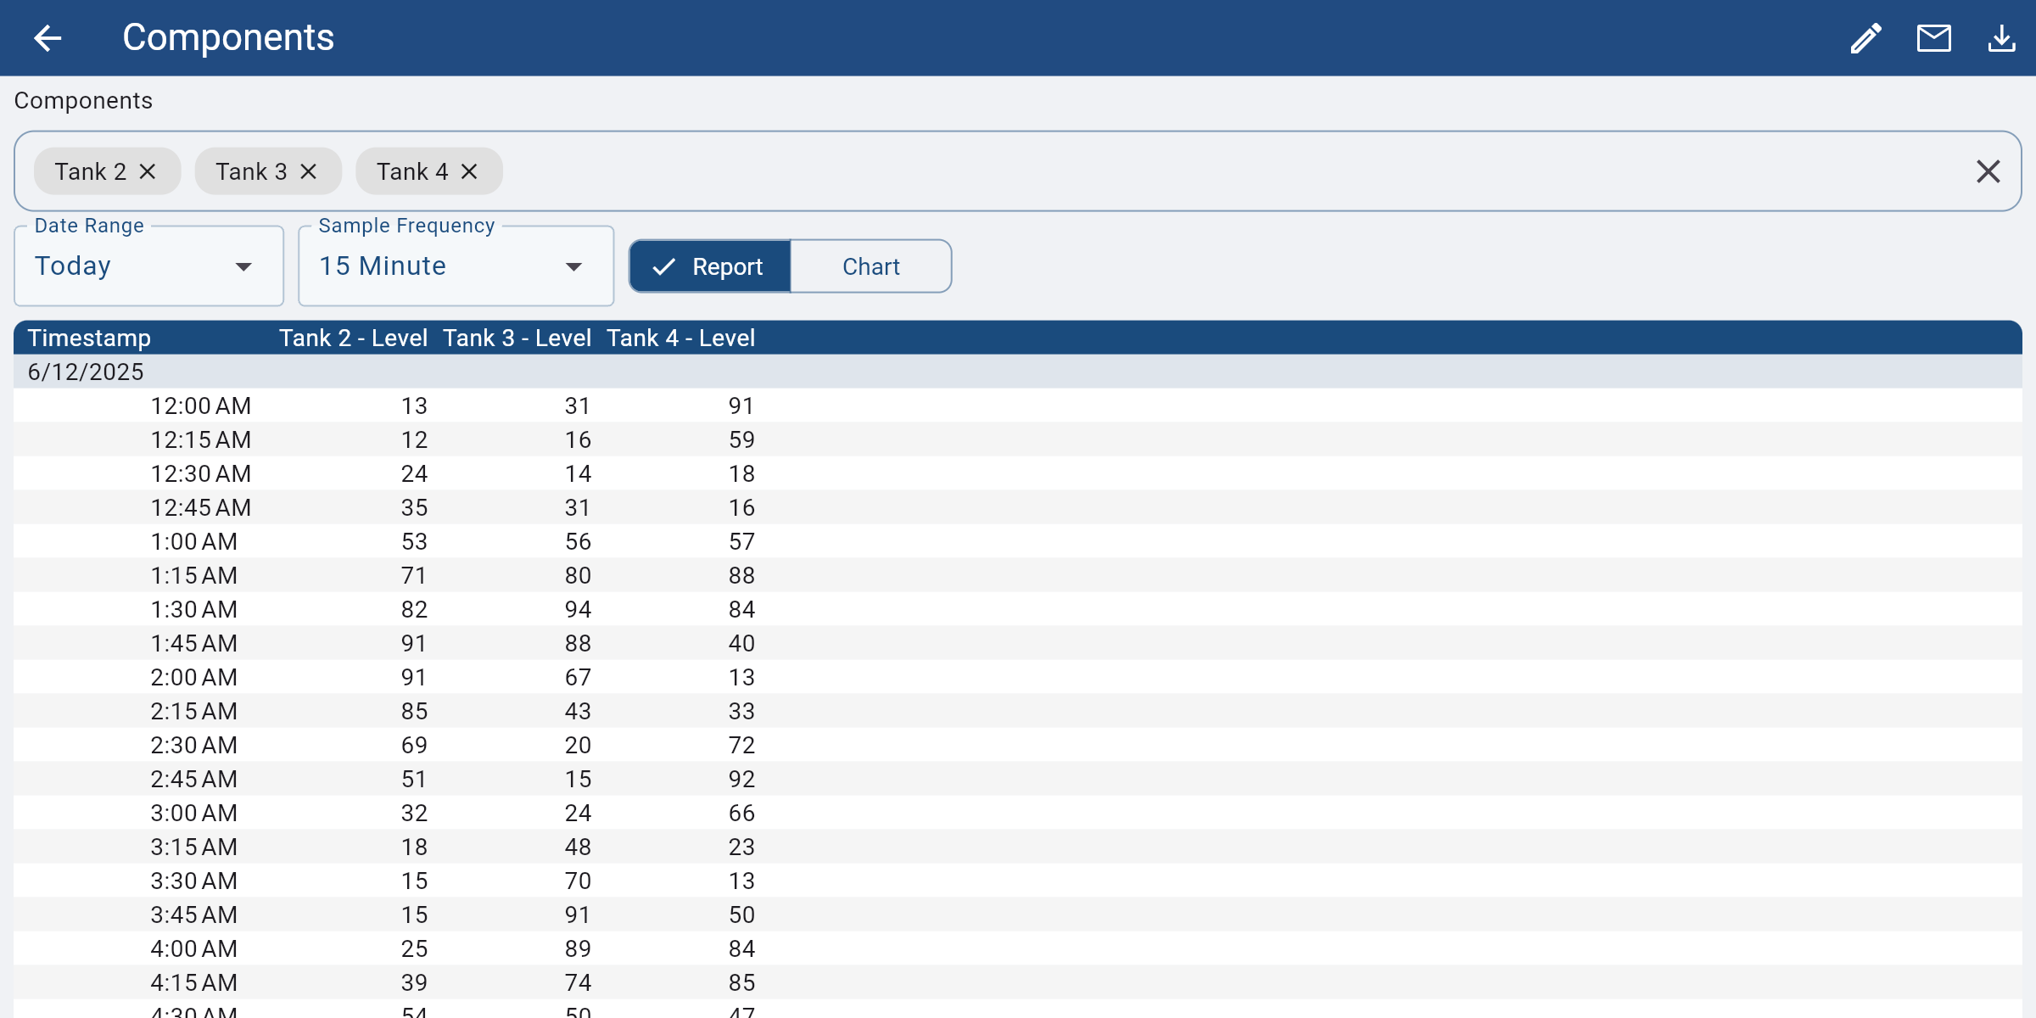The width and height of the screenshot is (2036, 1018).
Task: Email the report via envelope icon
Action: click(x=1934, y=38)
